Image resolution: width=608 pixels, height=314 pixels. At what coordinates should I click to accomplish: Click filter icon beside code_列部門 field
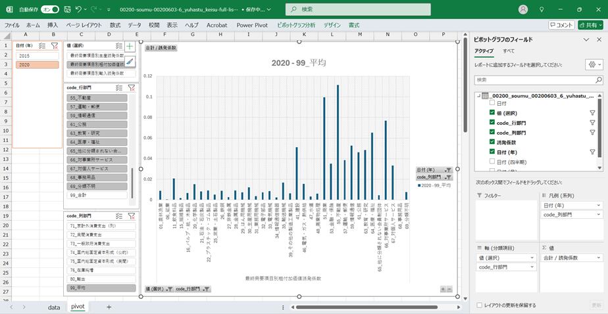tap(592, 133)
